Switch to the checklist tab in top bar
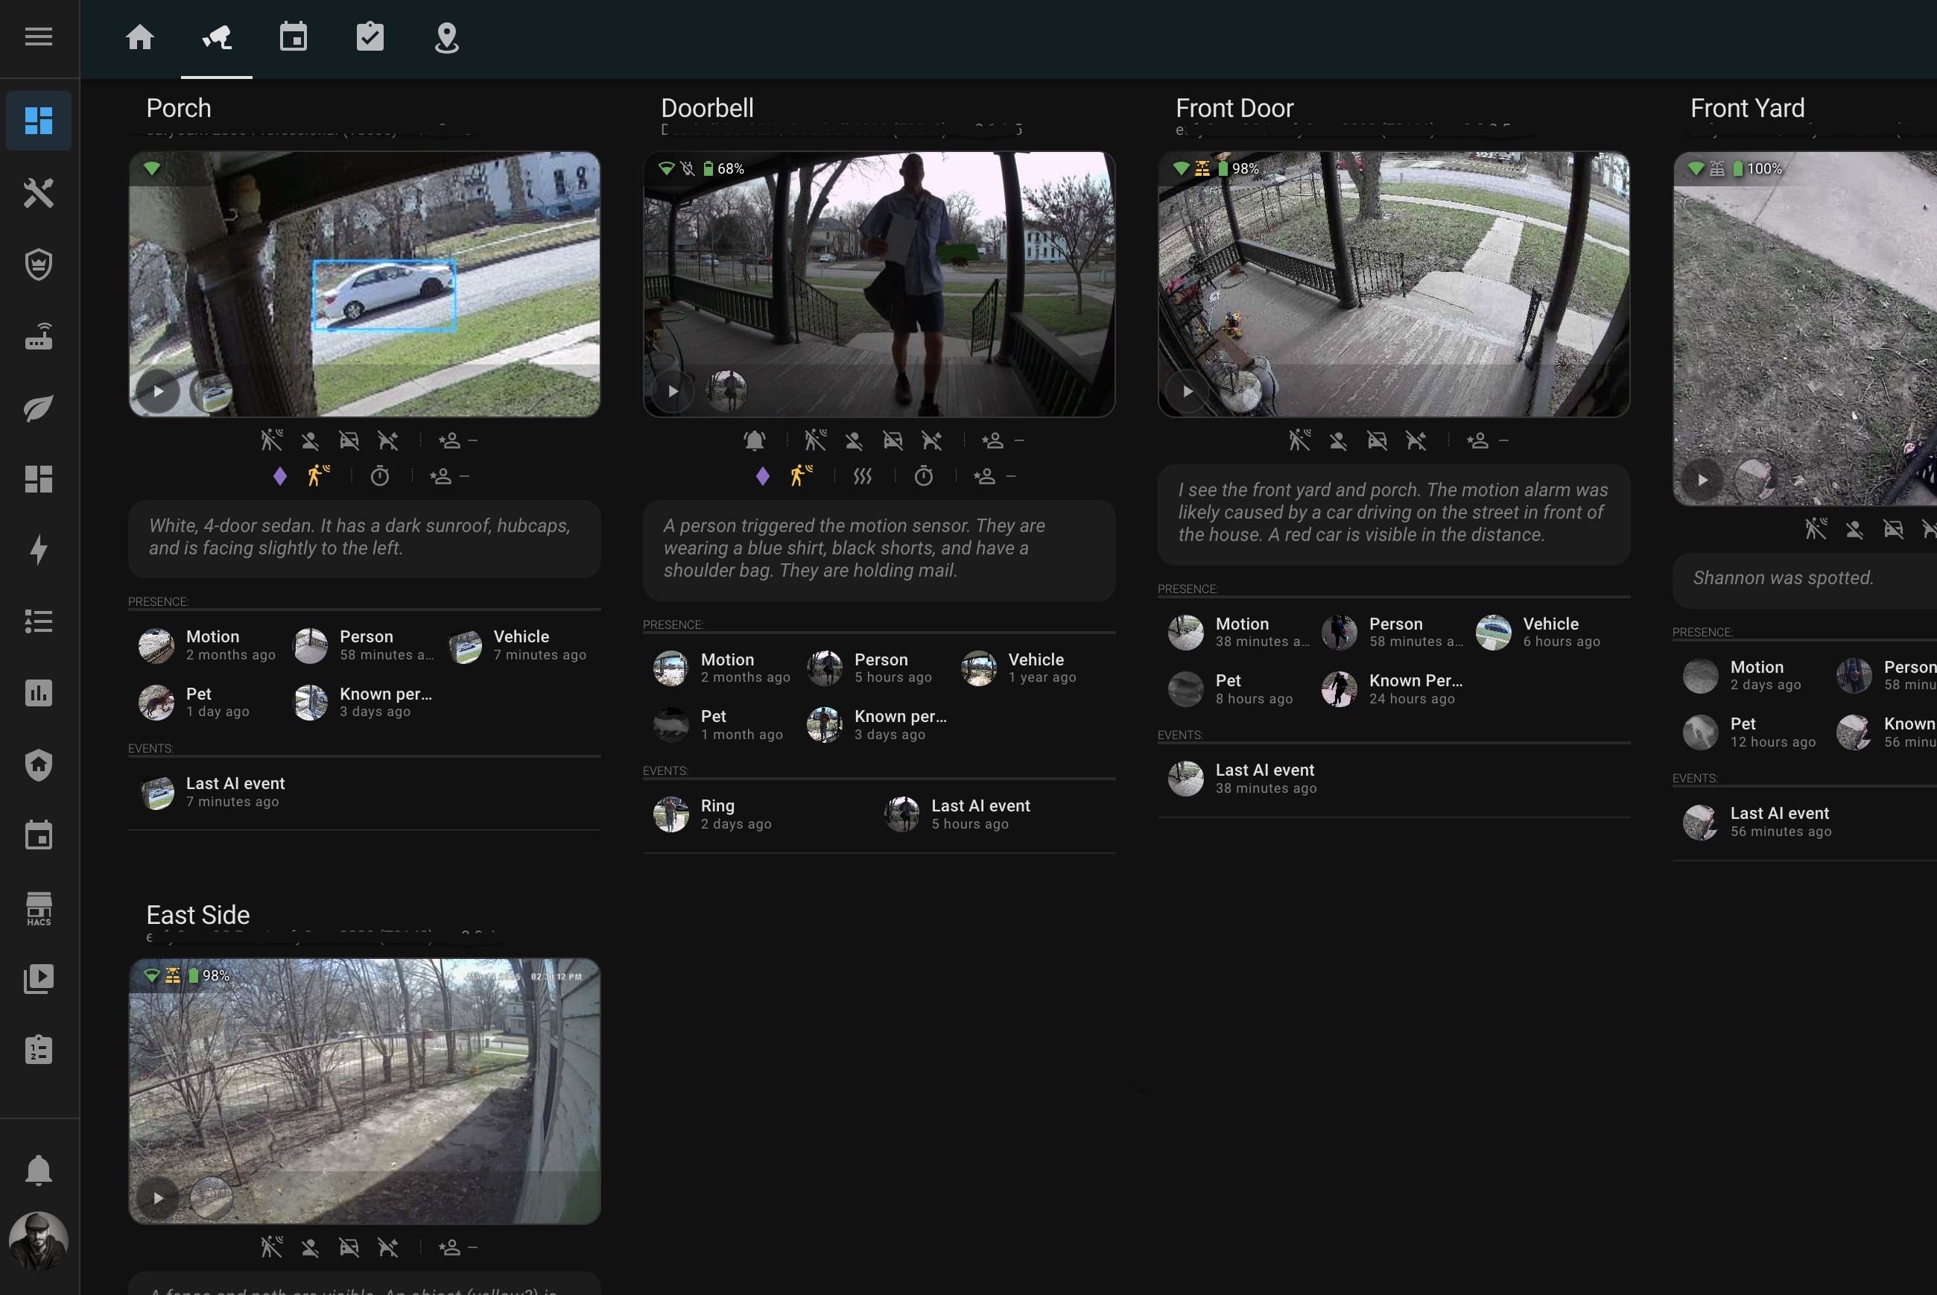 click(x=370, y=37)
